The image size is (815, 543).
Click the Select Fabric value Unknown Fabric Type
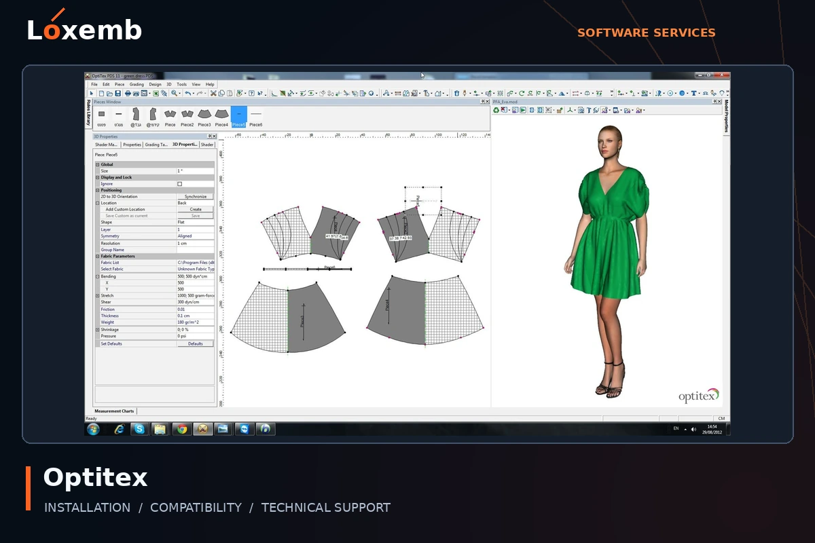[196, 269]
